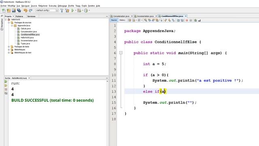
Task: Click Re-run icon in output panel
Action: [6, 82]
